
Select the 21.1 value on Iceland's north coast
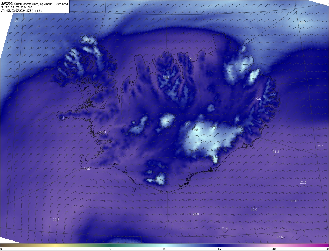click(192, 59)
